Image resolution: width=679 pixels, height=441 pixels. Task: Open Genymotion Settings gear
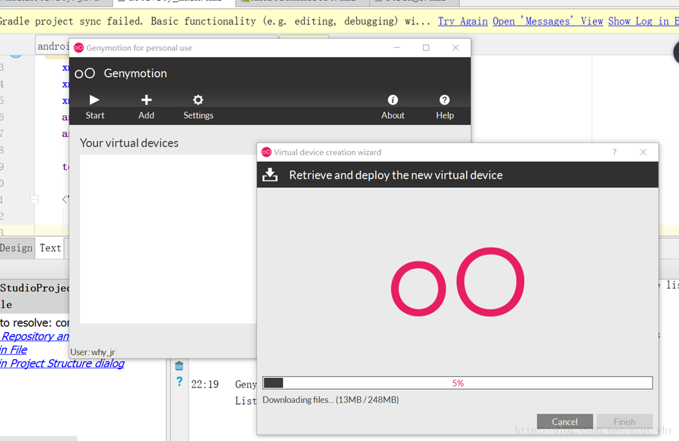point(198,107)
